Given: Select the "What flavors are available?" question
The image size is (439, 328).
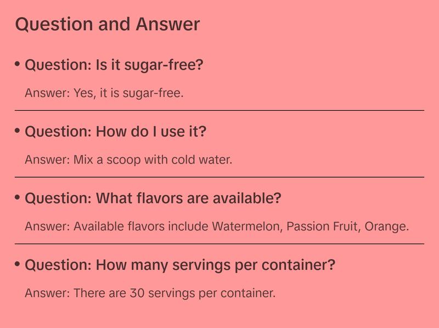Looking at the screenshot, I should [x=153, y=199].
